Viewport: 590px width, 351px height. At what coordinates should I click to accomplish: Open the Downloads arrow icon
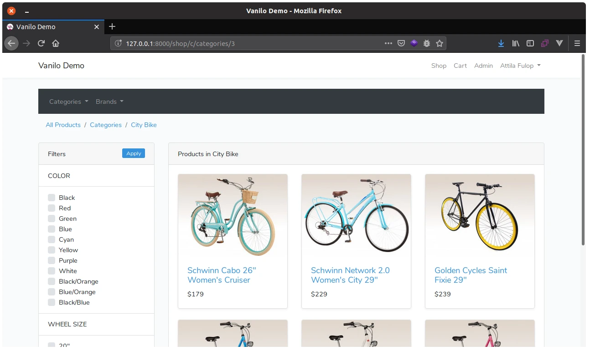[x=501, y=43]
